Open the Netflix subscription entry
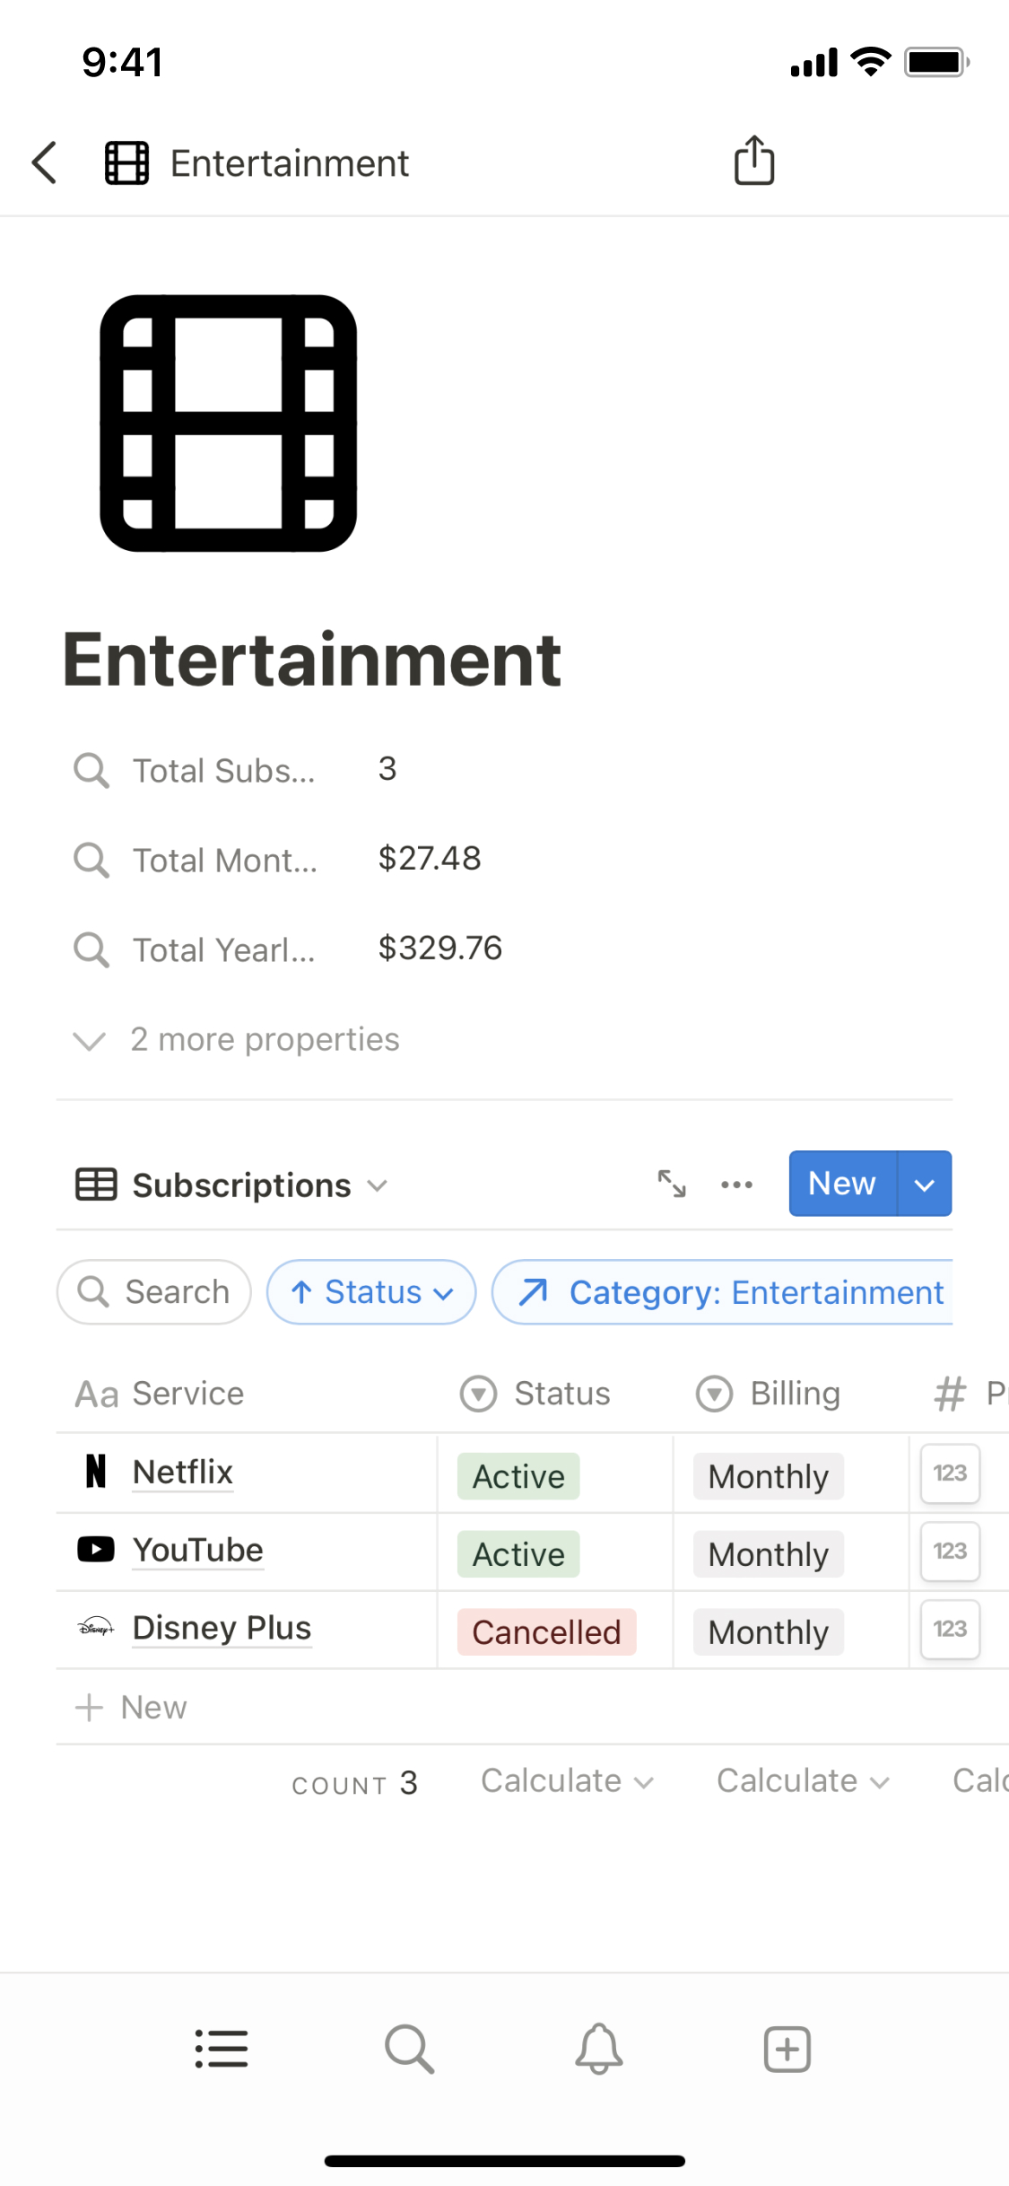Viewport: 1009px width, 2186px height. click(x=183, y=1473)
